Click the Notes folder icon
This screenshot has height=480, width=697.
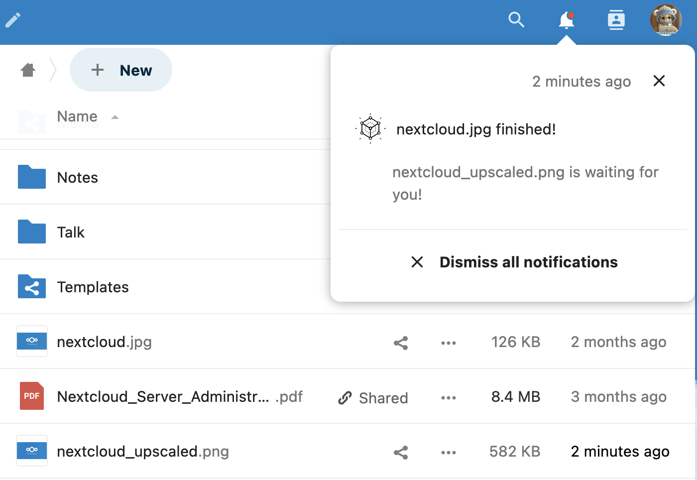tap(32, 177)
